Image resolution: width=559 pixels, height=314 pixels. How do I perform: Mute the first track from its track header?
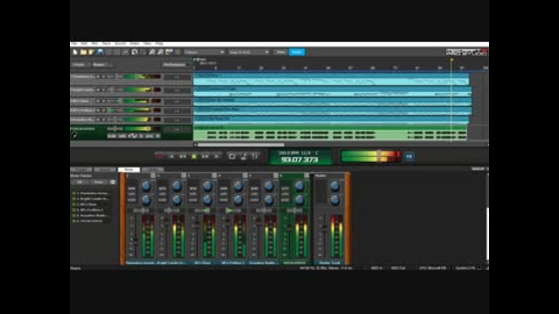(98, 77)
